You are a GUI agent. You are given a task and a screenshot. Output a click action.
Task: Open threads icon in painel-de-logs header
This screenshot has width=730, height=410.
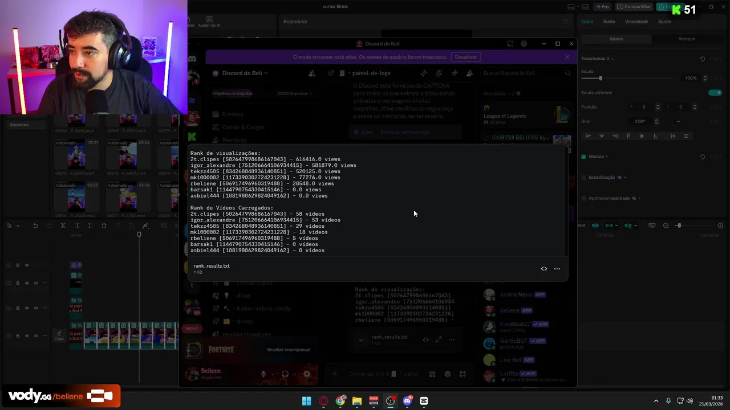(424, 73)
